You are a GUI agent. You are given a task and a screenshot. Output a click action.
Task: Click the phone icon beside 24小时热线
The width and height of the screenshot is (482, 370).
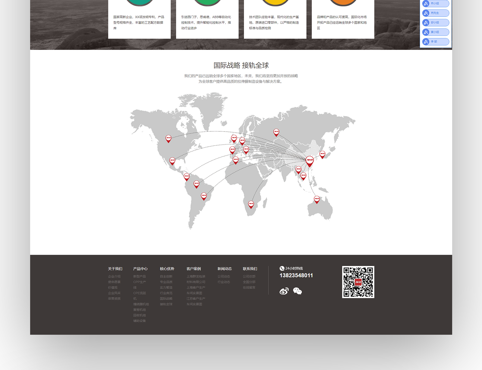[x=282, y=268]
